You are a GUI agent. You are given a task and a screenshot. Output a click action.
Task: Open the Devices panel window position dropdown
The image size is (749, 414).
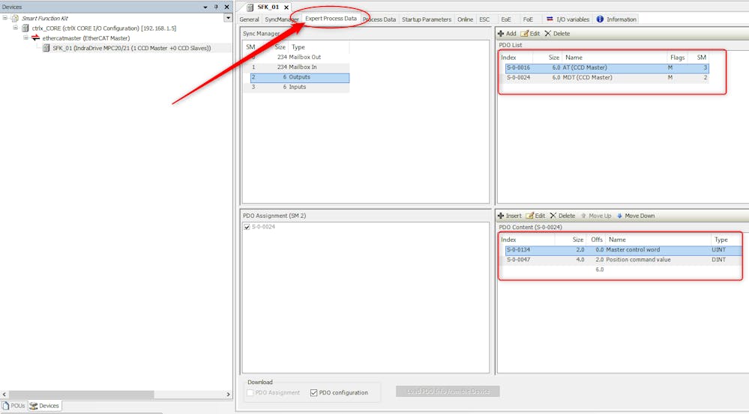click(205, 7)
